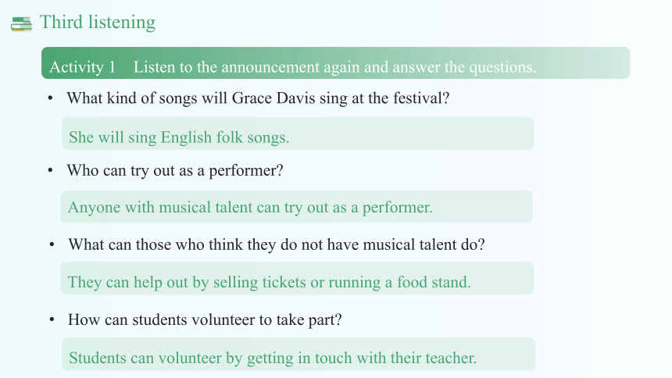Click the bullet before the Grace Davis question
Screen dimensions: 672x378
tap(51, 98)
